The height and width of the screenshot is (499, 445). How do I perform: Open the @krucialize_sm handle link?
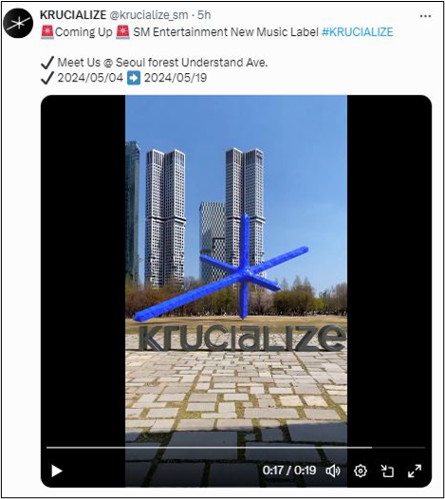tap(149, 15)
